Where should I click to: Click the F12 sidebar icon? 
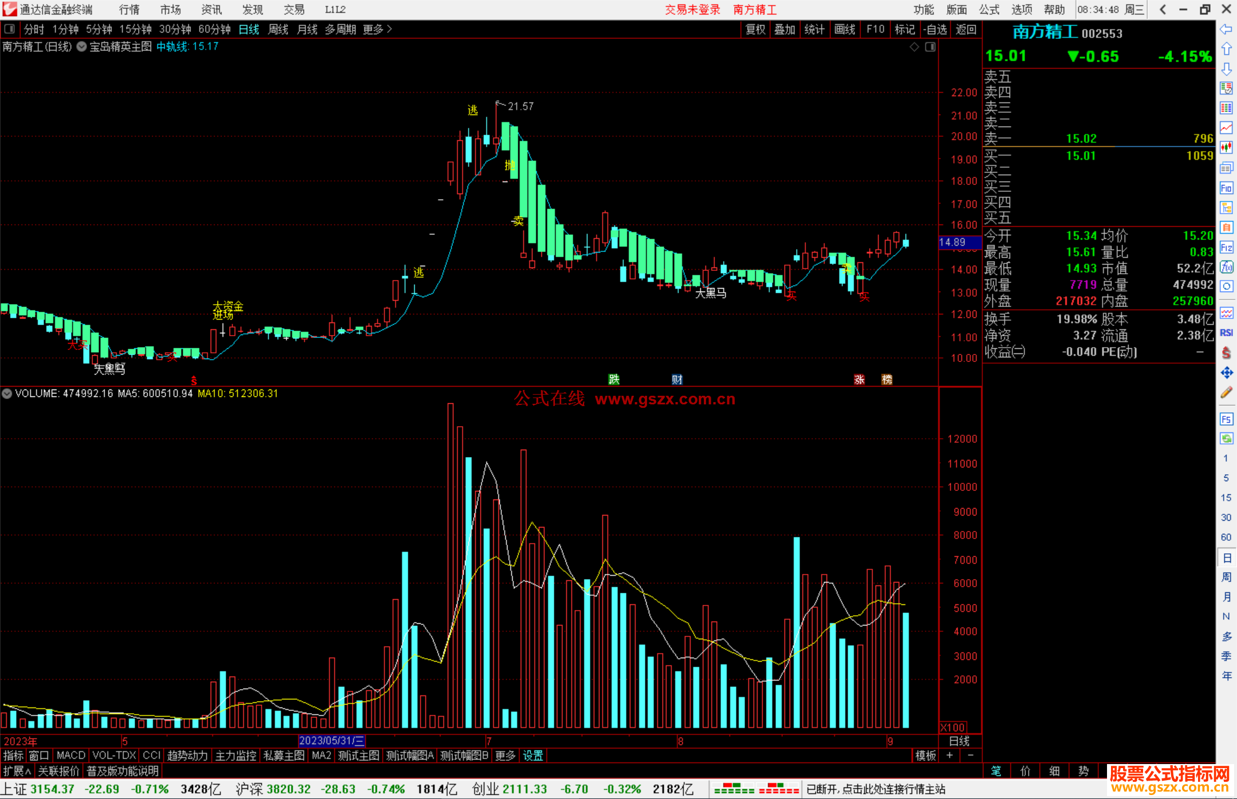(1226, 247)
